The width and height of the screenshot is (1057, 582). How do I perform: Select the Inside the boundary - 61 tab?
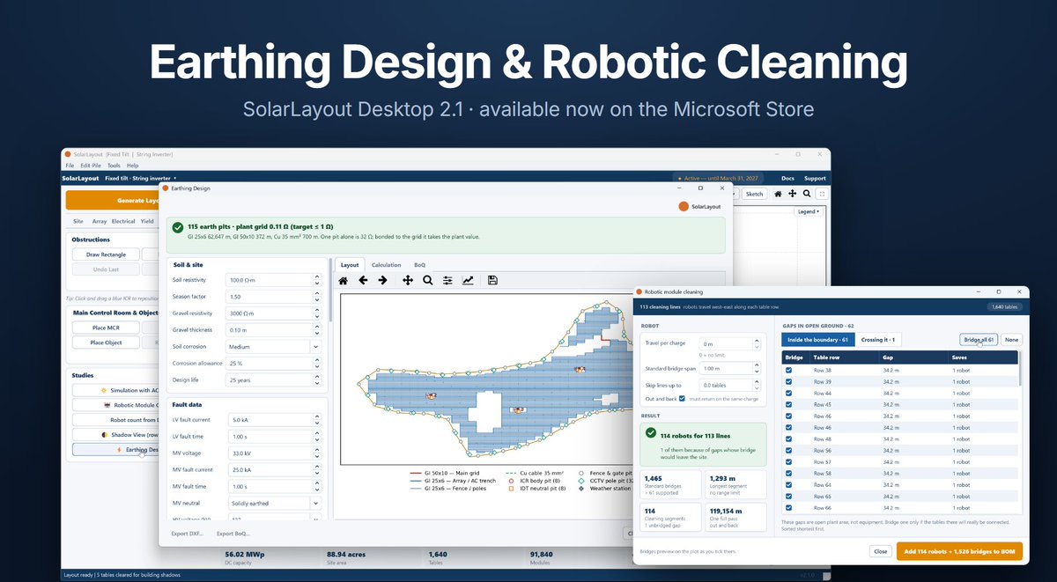click(x=817, y=339)
